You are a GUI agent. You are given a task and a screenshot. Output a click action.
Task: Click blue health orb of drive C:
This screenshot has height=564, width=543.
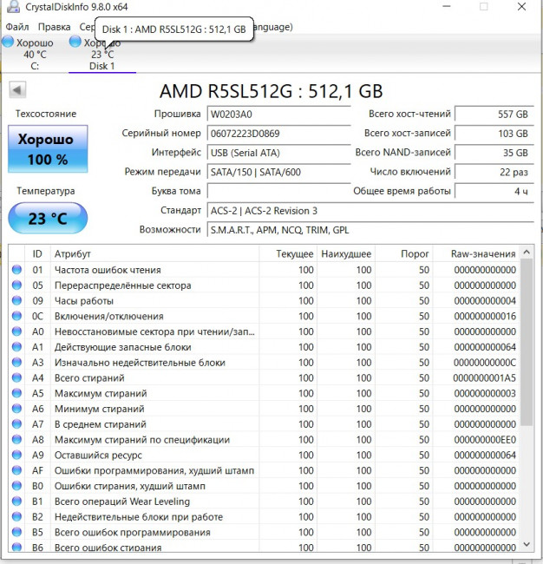click(x=8, y=42)
